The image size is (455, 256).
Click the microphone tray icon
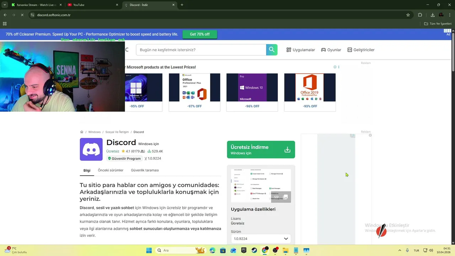coord(407,250)
